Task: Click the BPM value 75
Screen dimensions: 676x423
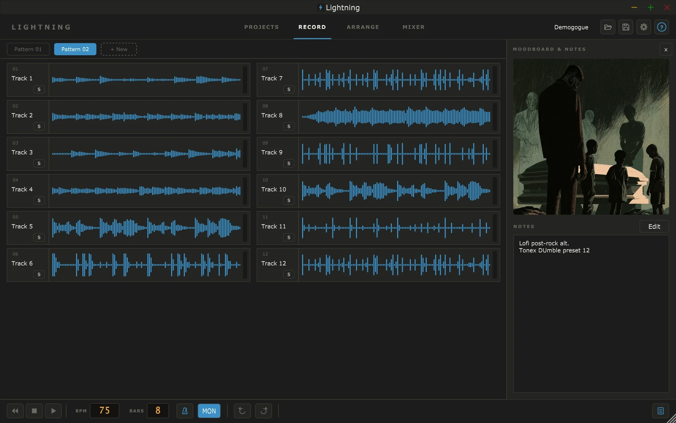Action: click(x=105, y=411)
